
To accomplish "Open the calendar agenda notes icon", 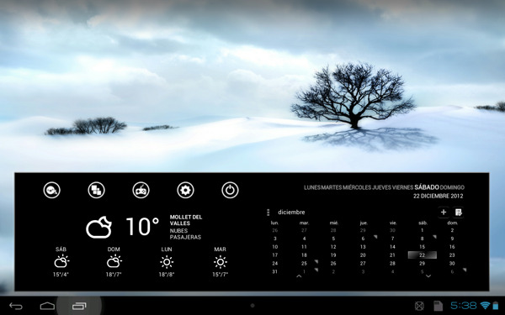I will (x=459, y=213).
